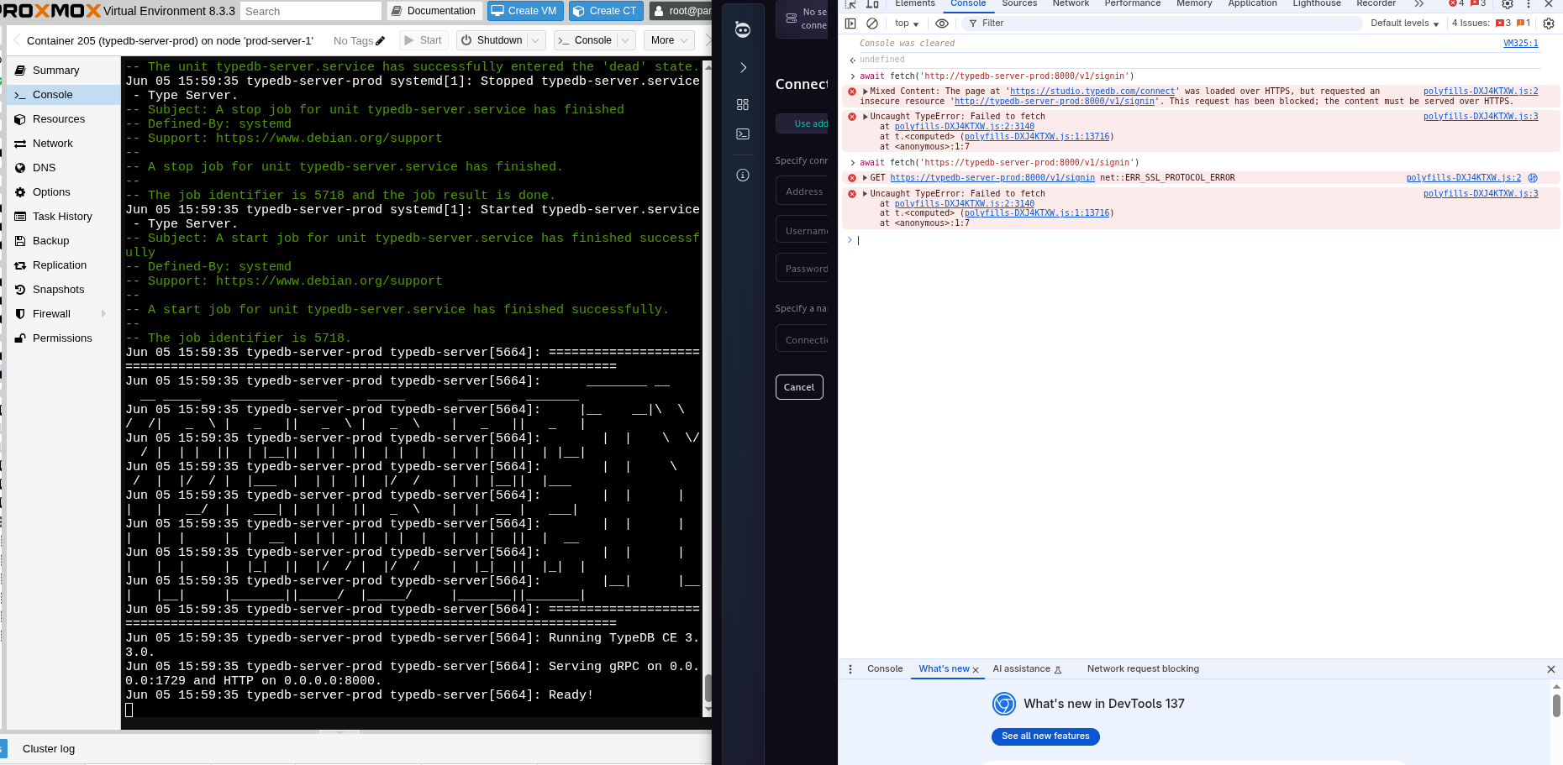1563x765 pixels.
Task: Focus the console Filter field
Action: click(x=1164, y=24)
